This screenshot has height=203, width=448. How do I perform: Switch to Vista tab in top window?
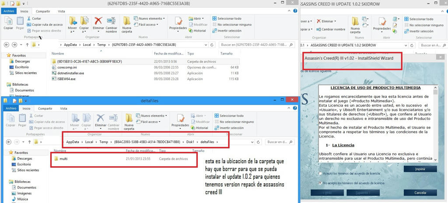[x=61, y=11]
